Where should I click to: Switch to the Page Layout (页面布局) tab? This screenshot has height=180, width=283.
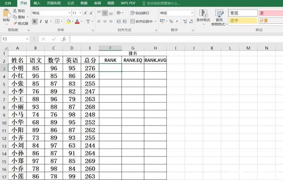point(54,3)
